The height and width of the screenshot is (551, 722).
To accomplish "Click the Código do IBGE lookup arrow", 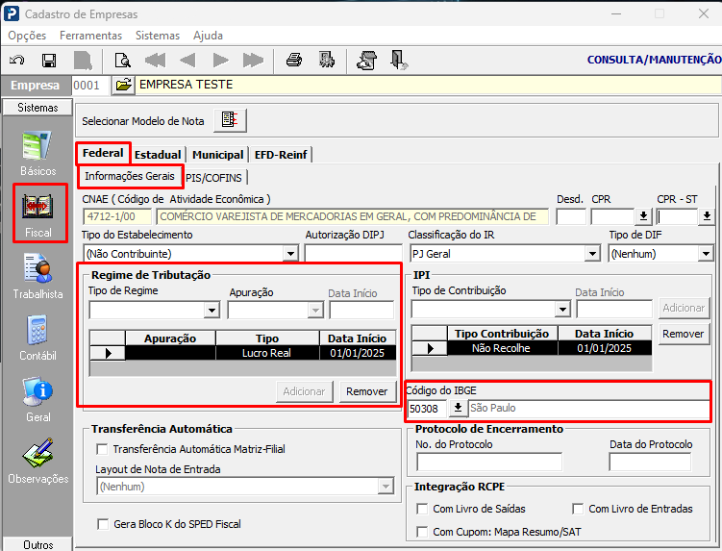I will click(458, 408).
